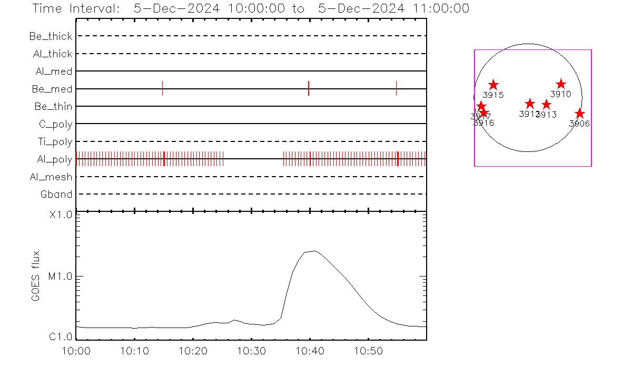The height and width of the screenshot is (368, 632).
Task: Click the 3916 active region label
Action: (x=483, y=123)
